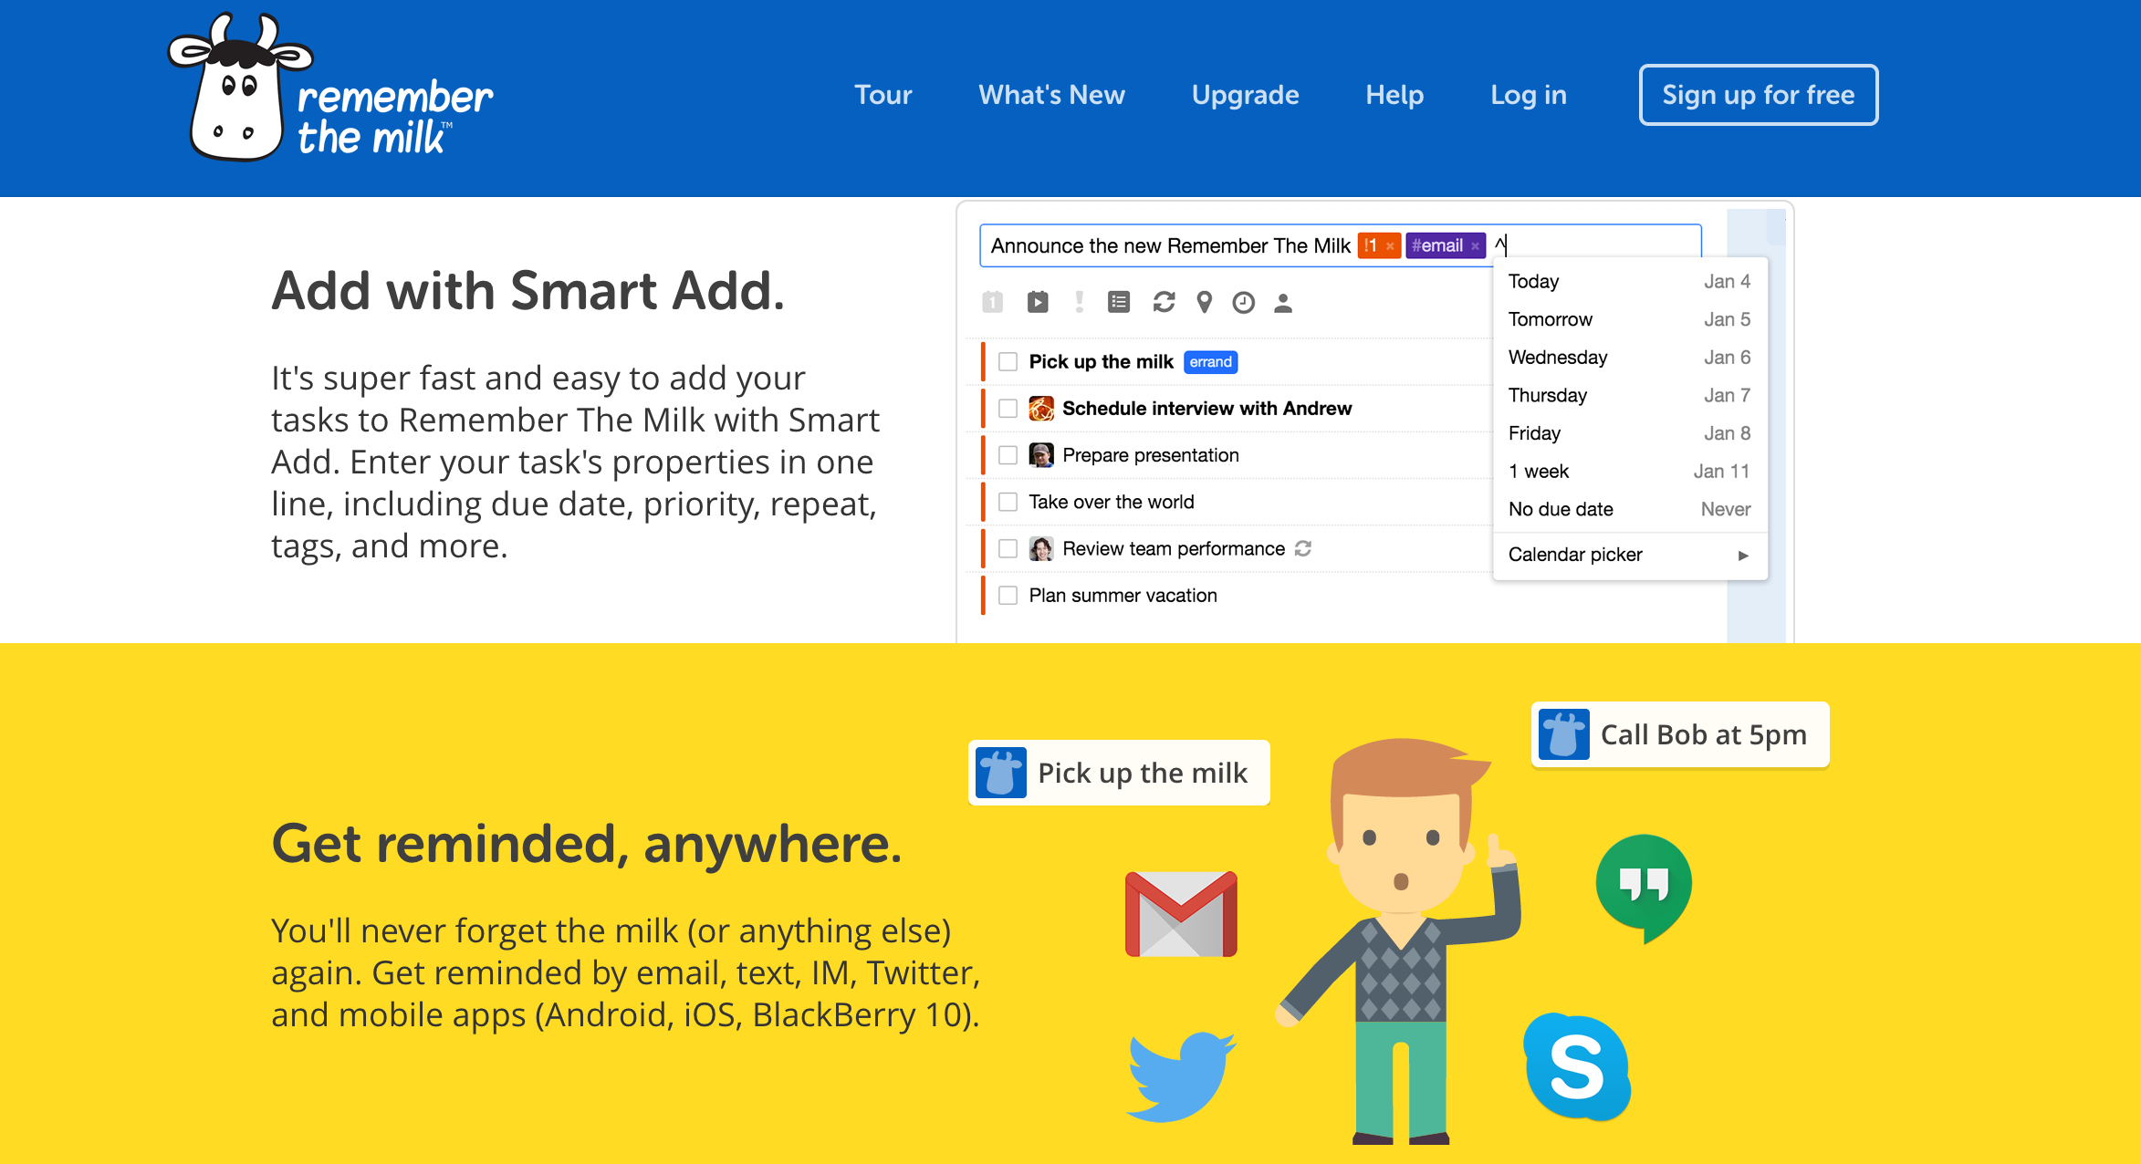Open the Tour page
This screenshot has width=2141, height=1164.
pos(883,95)
